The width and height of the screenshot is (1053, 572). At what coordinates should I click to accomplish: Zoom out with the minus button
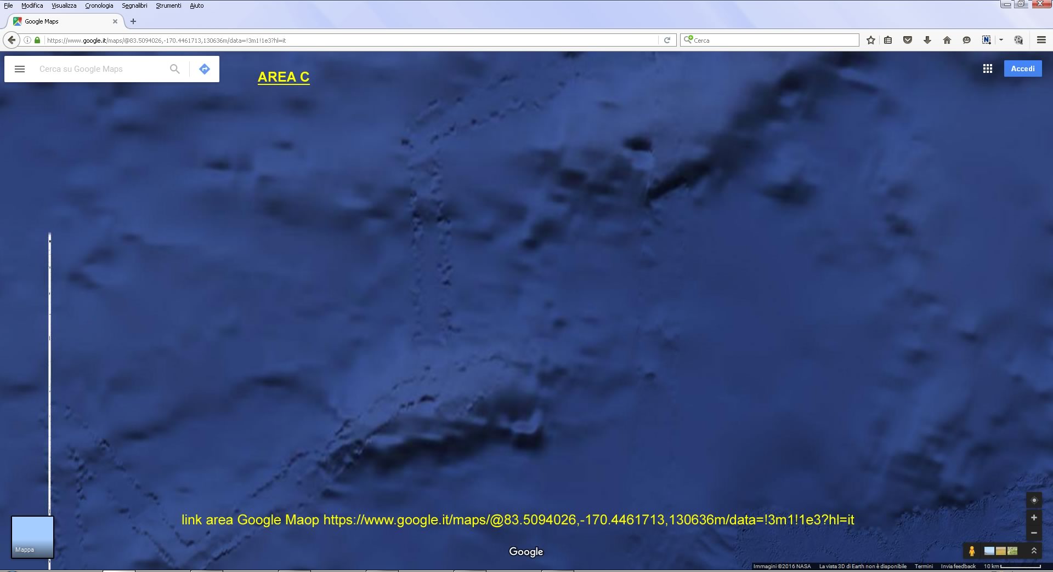click(x=1034, y=533)
